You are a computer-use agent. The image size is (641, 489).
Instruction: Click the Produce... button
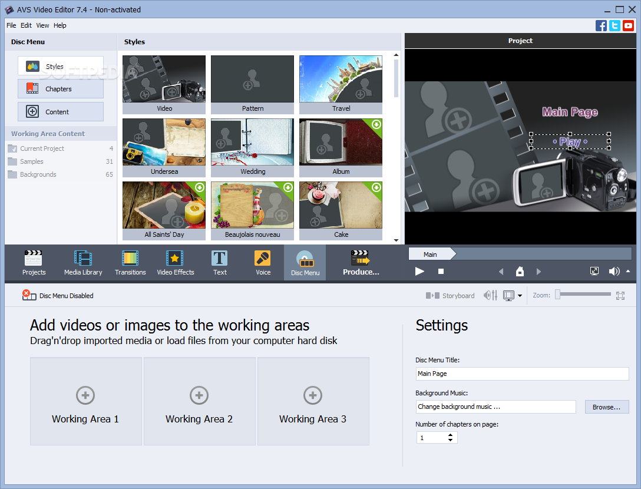click(x=361, y=263)
